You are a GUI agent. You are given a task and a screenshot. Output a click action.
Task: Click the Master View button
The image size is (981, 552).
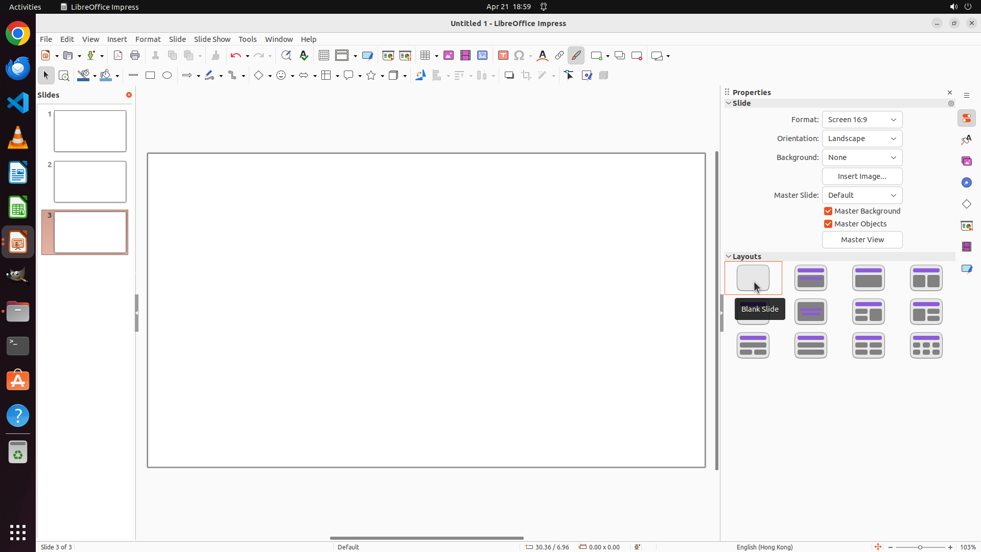[862, 240]
